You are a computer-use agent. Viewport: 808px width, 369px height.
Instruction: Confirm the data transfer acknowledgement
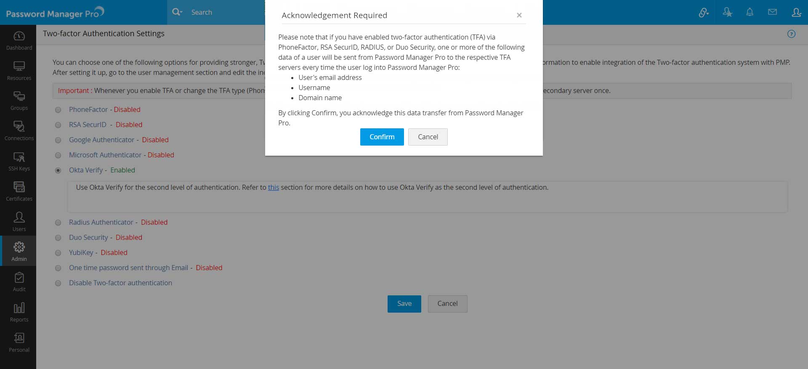click(382, 137)
